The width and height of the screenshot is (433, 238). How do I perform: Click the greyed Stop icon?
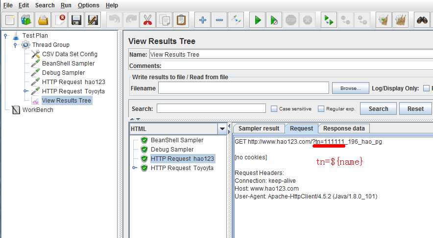tap(291, 20)
